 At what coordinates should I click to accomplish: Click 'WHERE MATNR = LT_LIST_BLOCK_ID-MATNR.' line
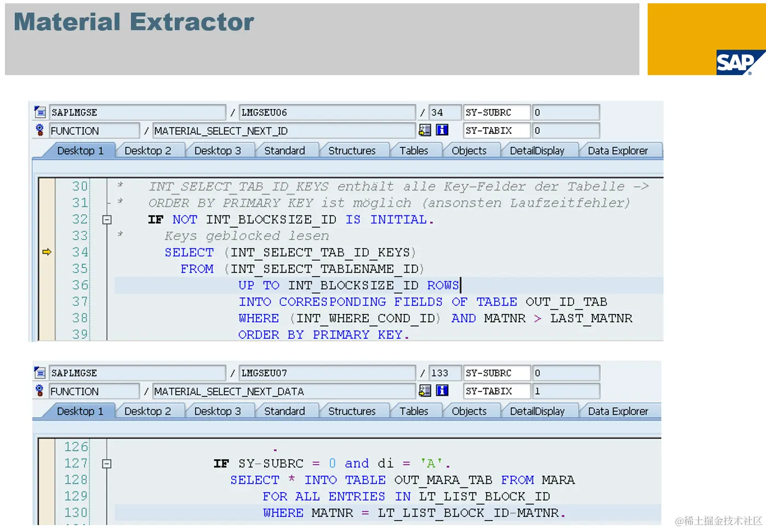click(414, 513)
